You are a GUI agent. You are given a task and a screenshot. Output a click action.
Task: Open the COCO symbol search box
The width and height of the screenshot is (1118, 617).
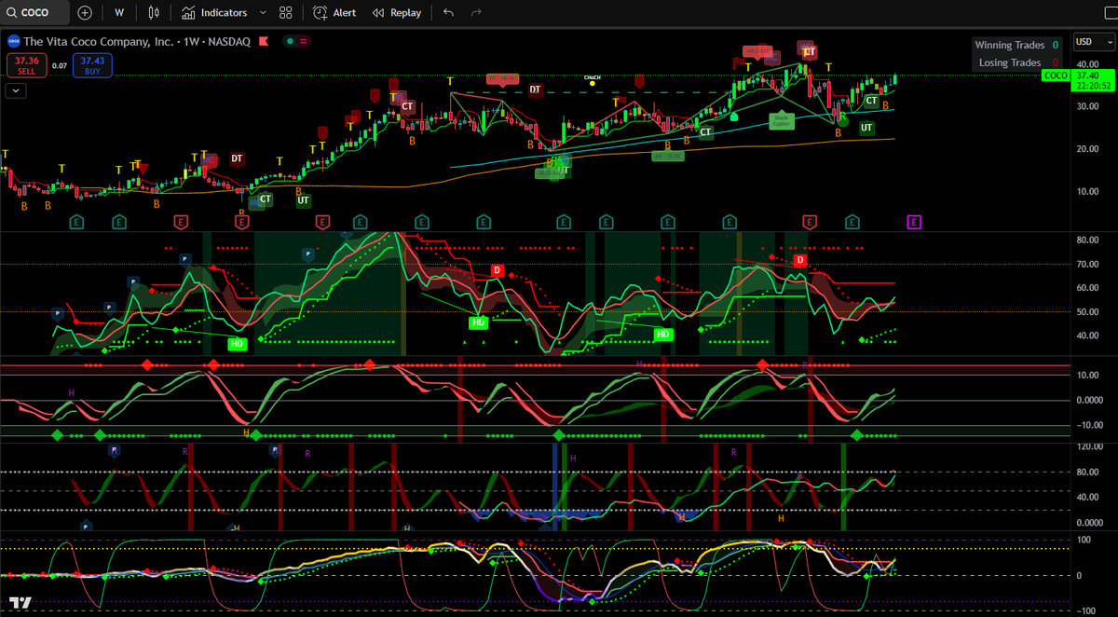tap(35, 13)
